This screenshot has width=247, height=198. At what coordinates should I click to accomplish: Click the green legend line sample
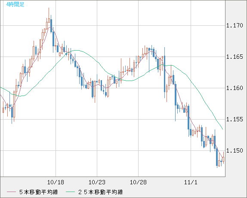pyautogui.click(x=70, y=192)
